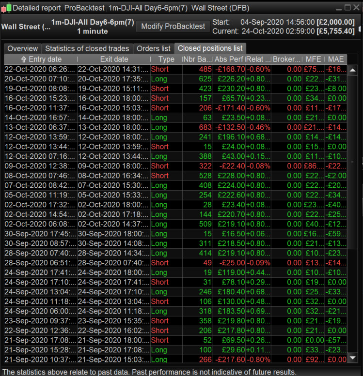Screen dimensions: 363x376
Task: Sort by Nbr Bars column header
Action: pos(197,59)
